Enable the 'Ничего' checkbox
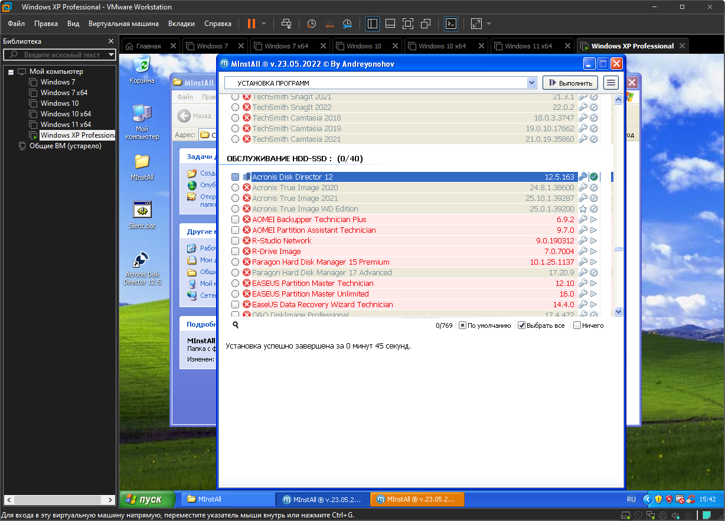This screenshot has height=521, width=725. pos(577,325)
